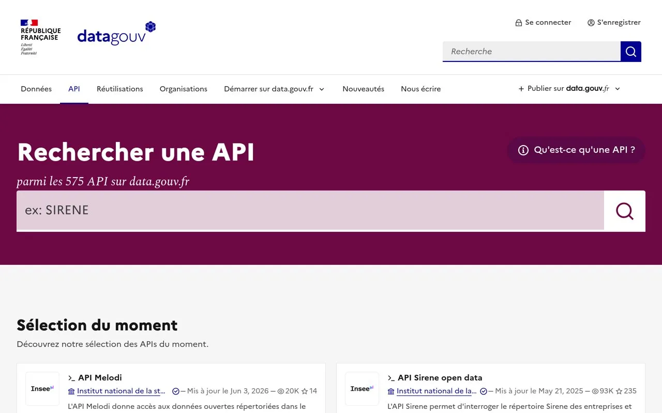
Task: Submit the top Recherche magnifier button
Action: coord(631,52)
